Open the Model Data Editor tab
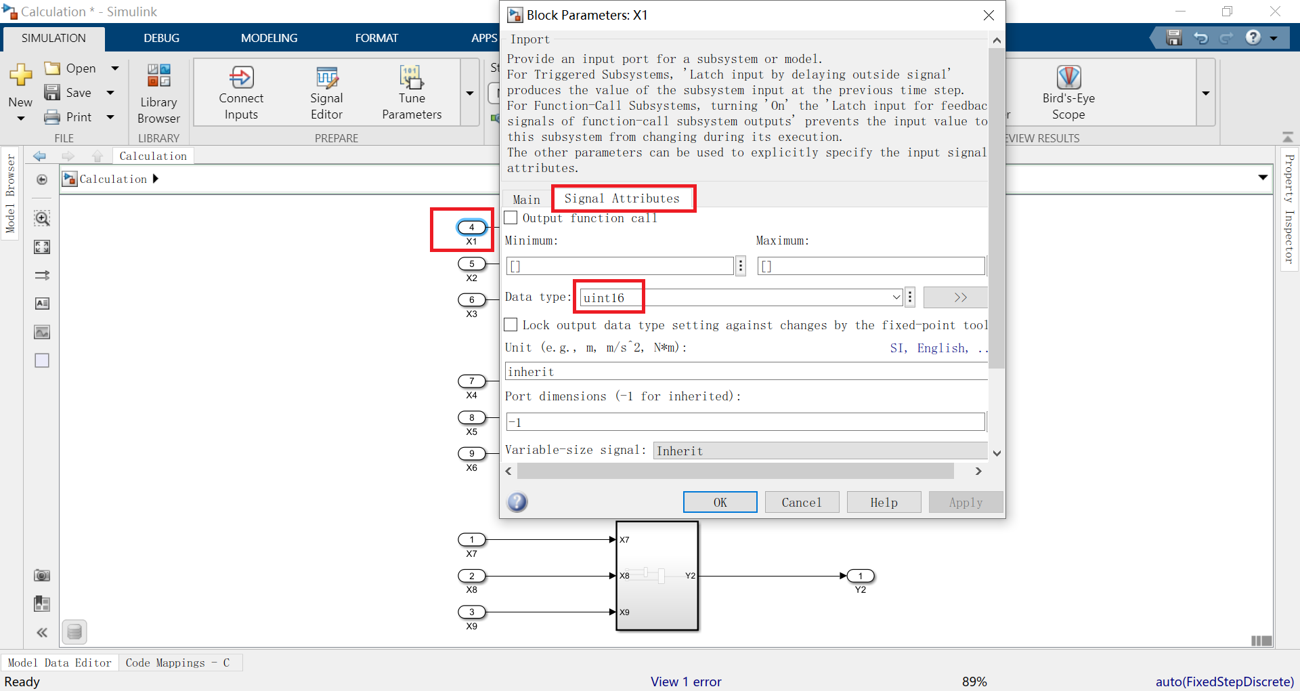This screenshot has height=691, width=1300. (x=60, y=663)
